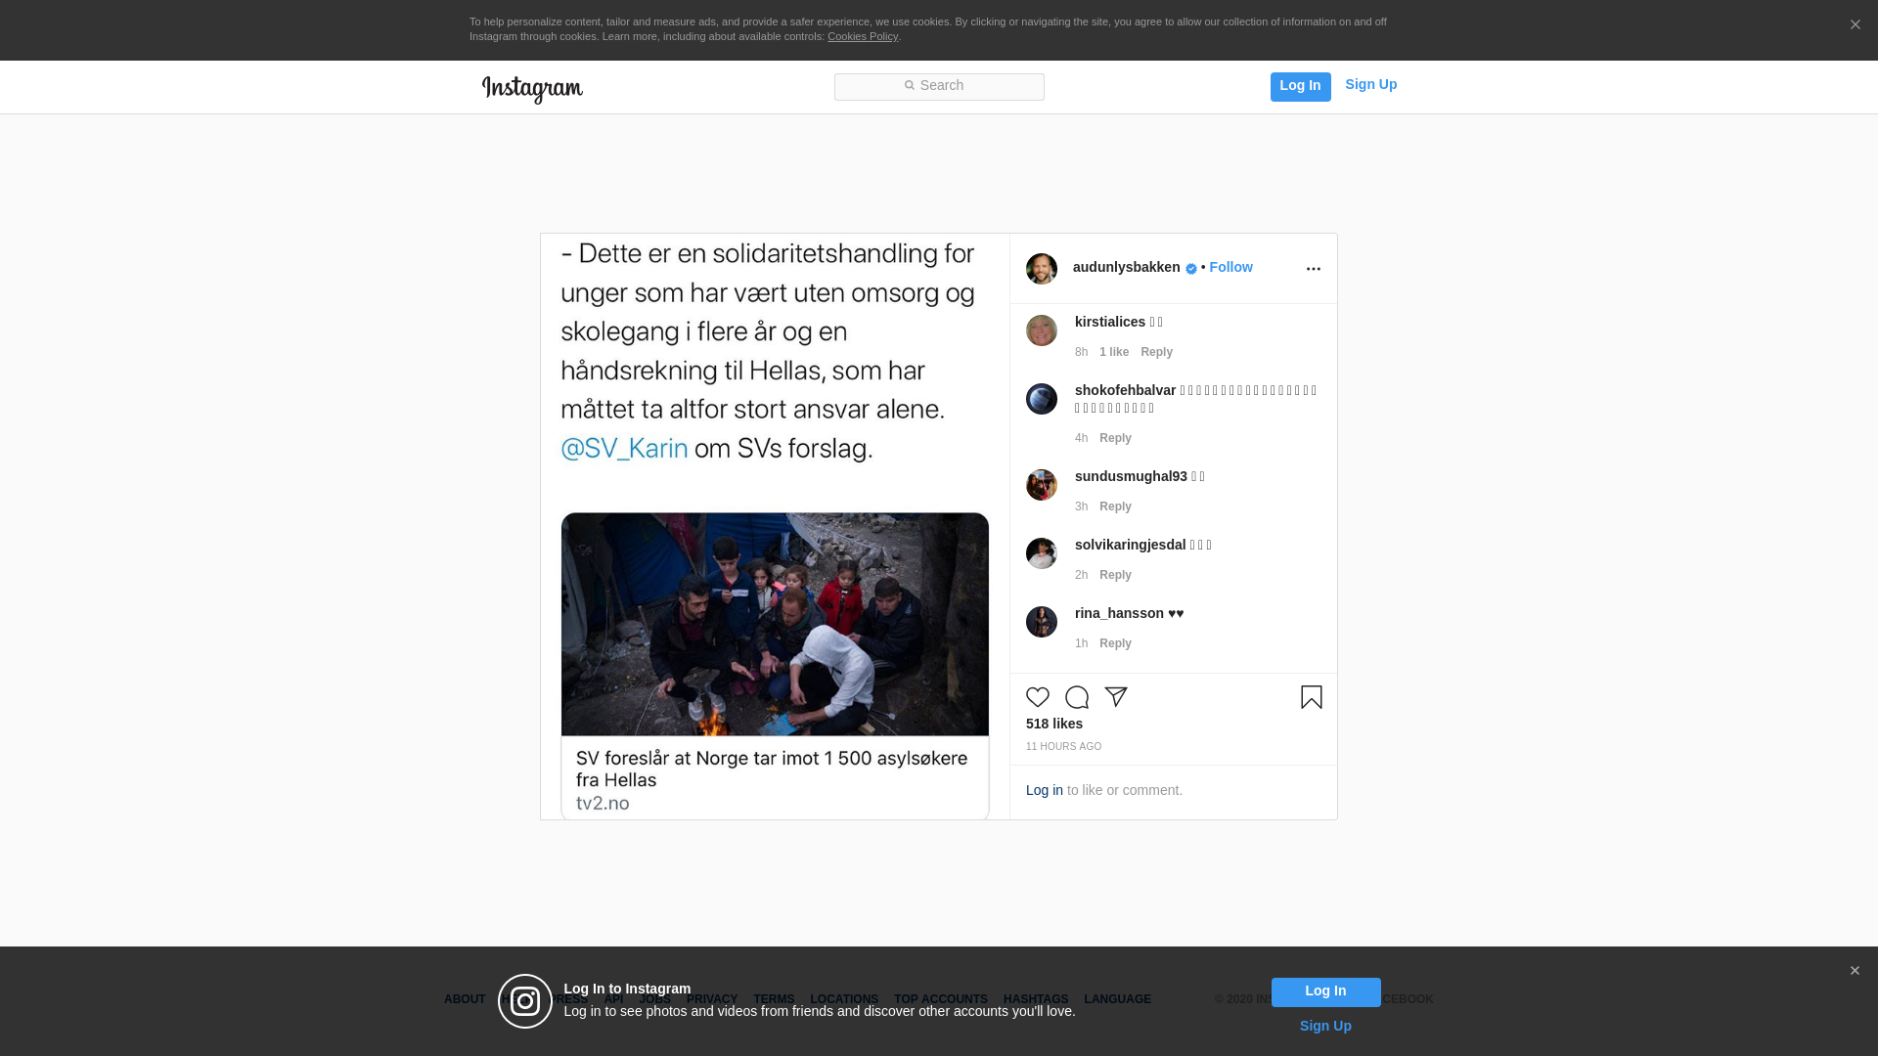This screenshot has height=1056, width=1878.
Task: Reply to rina_hansson comment
Action: point(1115,643)
